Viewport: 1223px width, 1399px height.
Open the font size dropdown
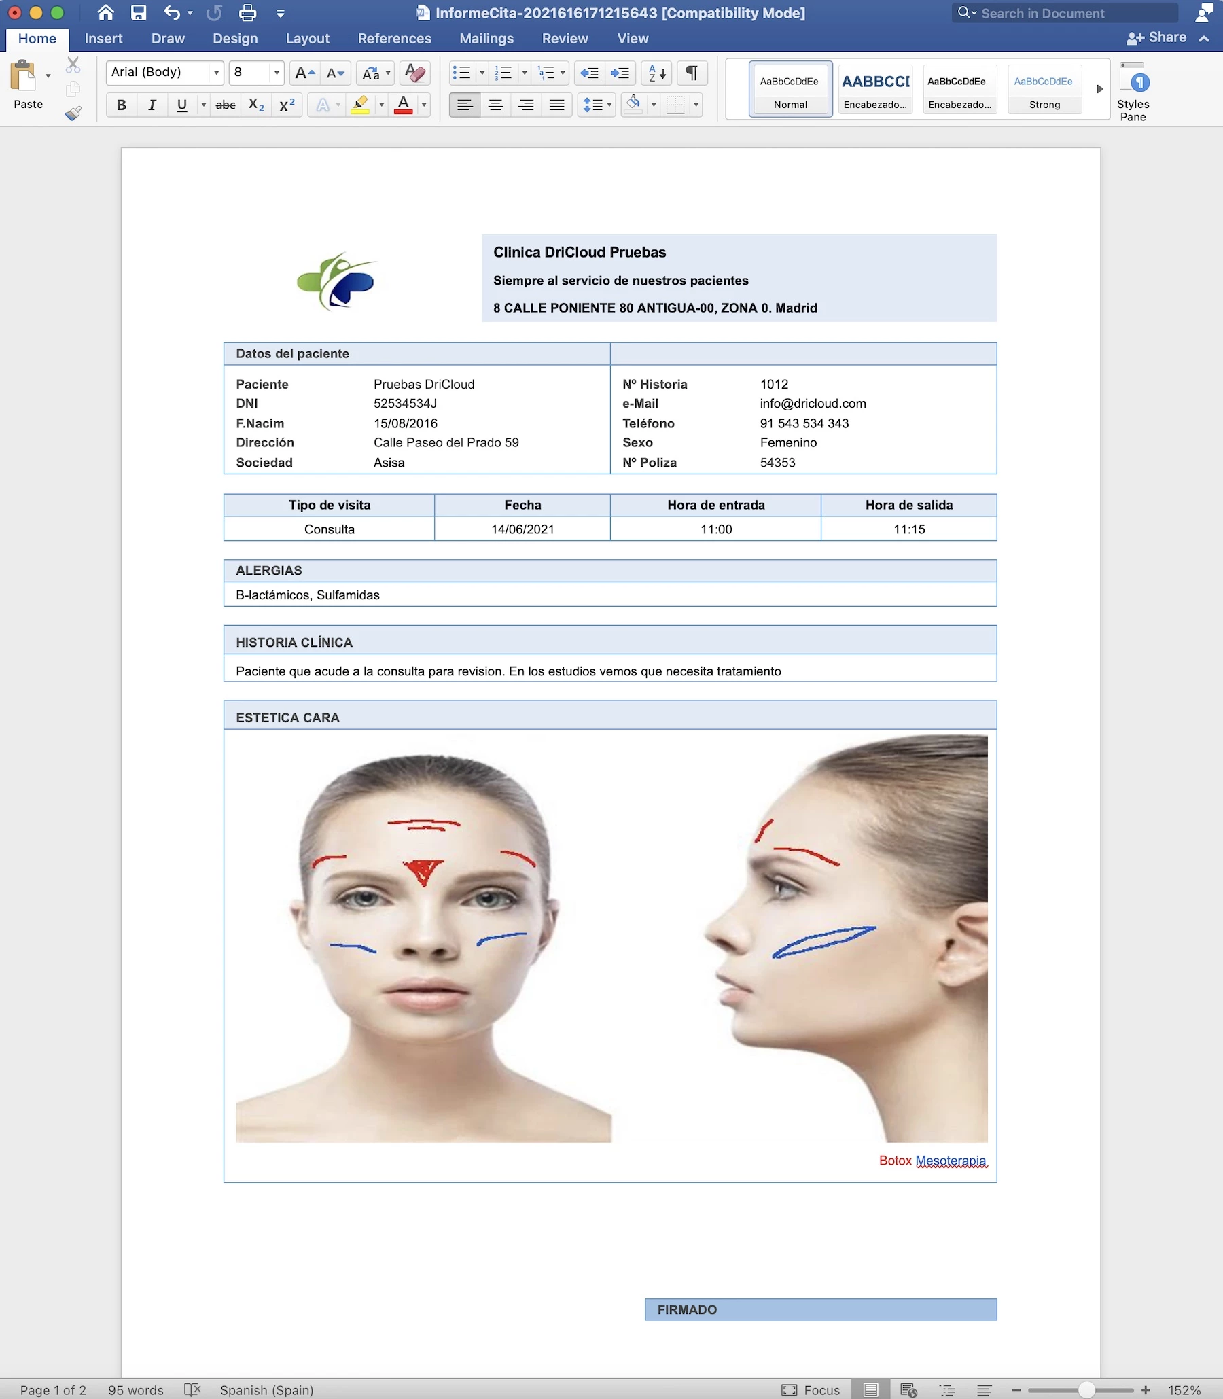point(276,73)
